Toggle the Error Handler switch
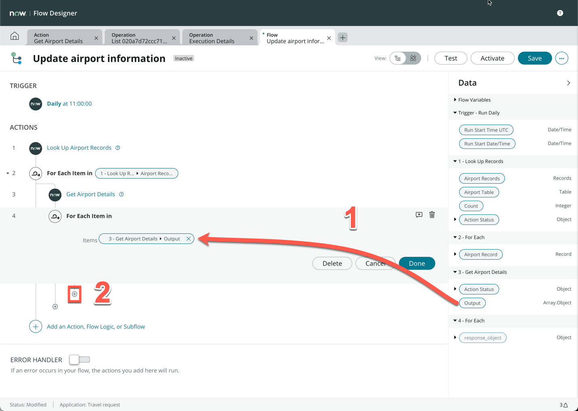578x411 pixels. [x=80, y=360]
